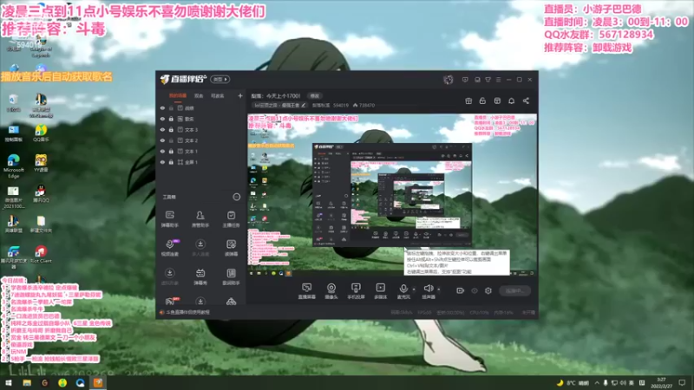Open the mode switch dropdown beside logo
The height and width of the screenshot is (390, 694).
[220, 79]
